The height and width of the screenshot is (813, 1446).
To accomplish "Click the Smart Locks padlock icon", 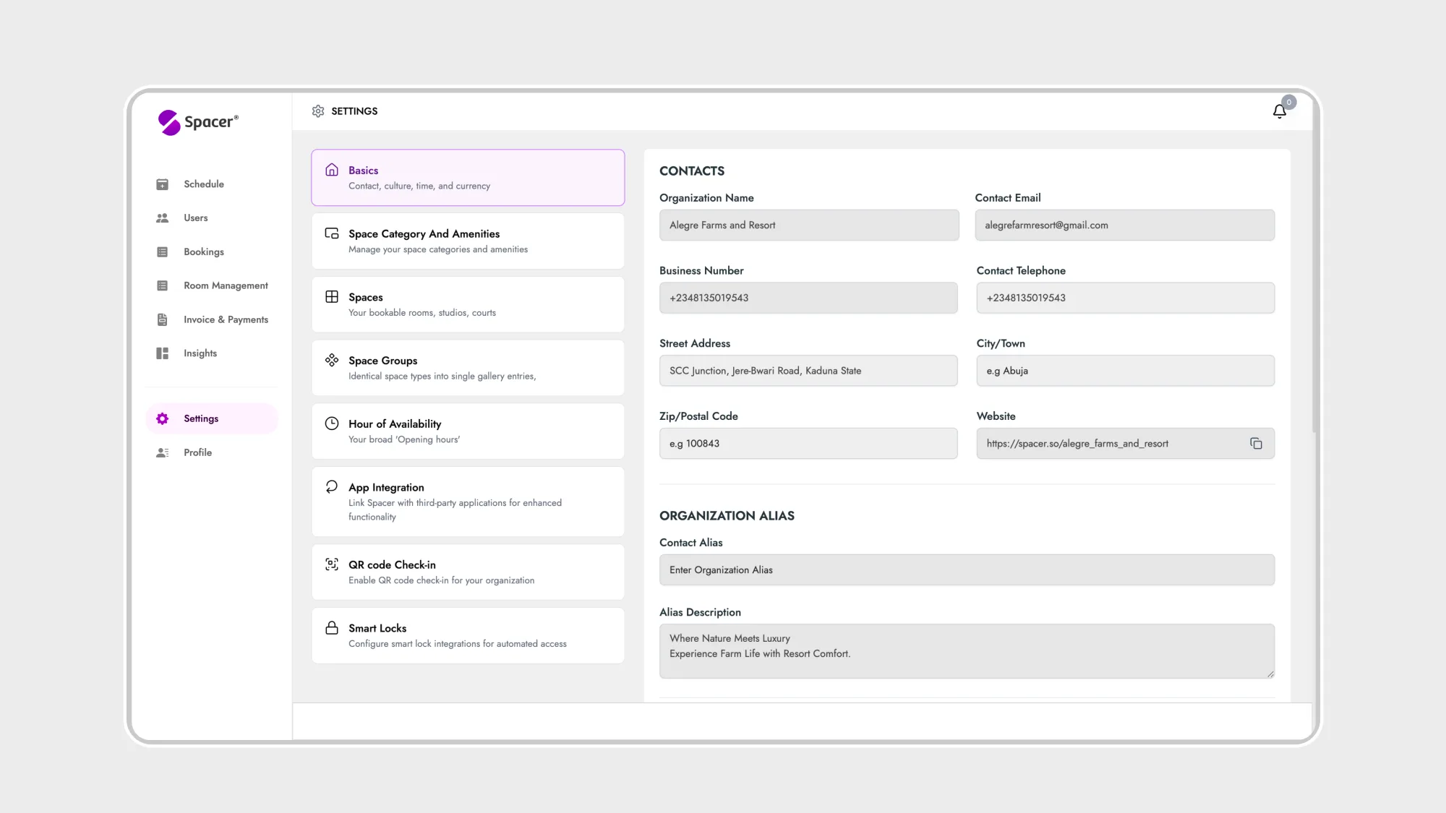I will coord(332,628).
